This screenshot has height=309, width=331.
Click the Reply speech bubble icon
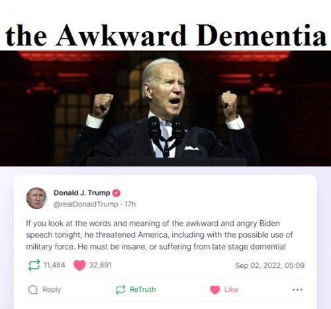(x=33, y=290)
